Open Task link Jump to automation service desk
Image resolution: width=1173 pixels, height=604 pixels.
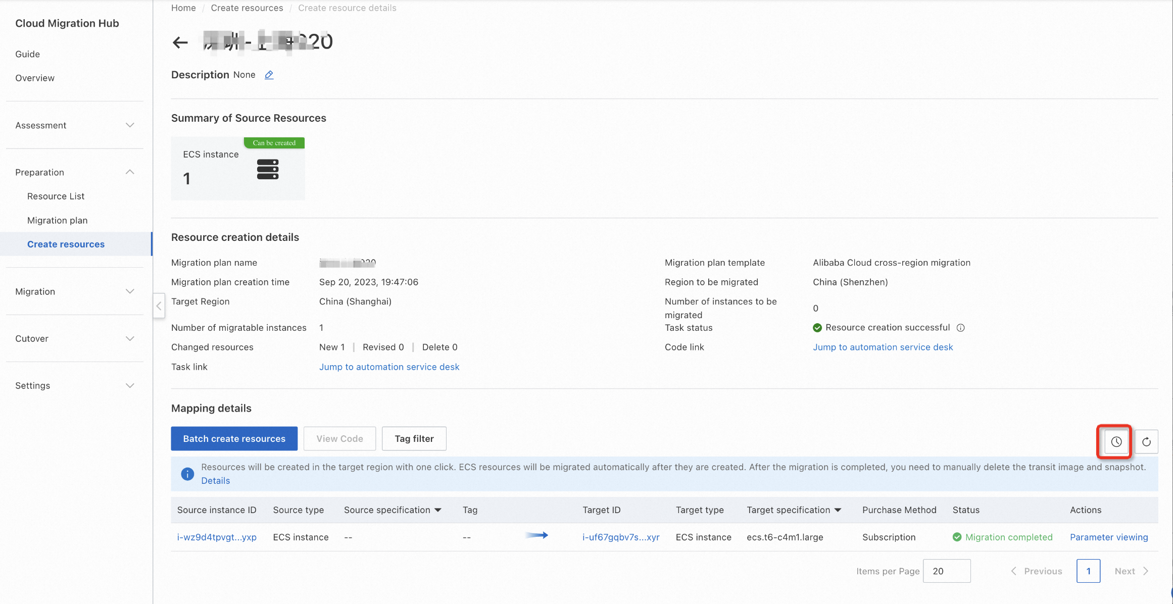(389, 367)
